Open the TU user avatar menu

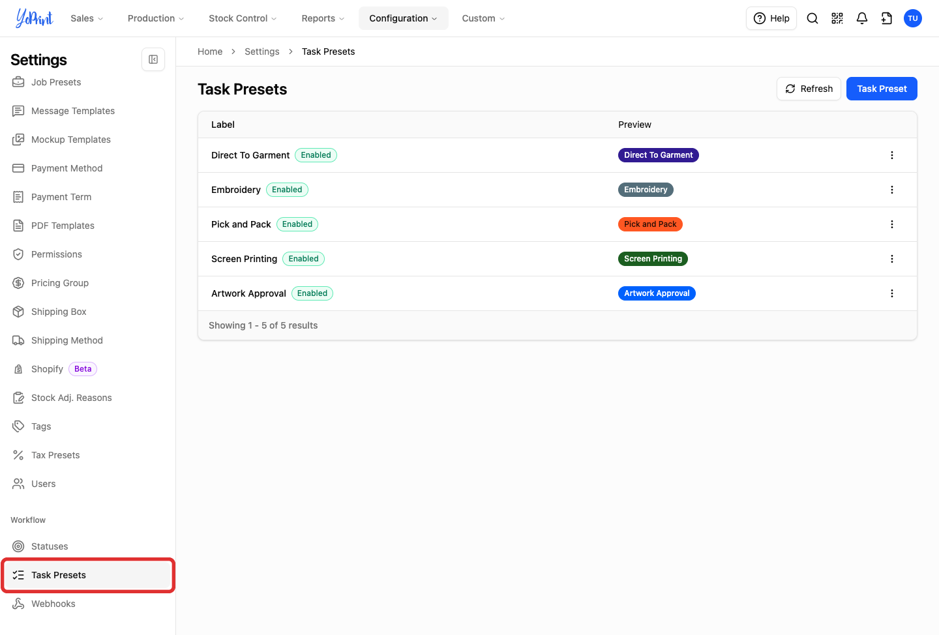click(x=913, y=18)
